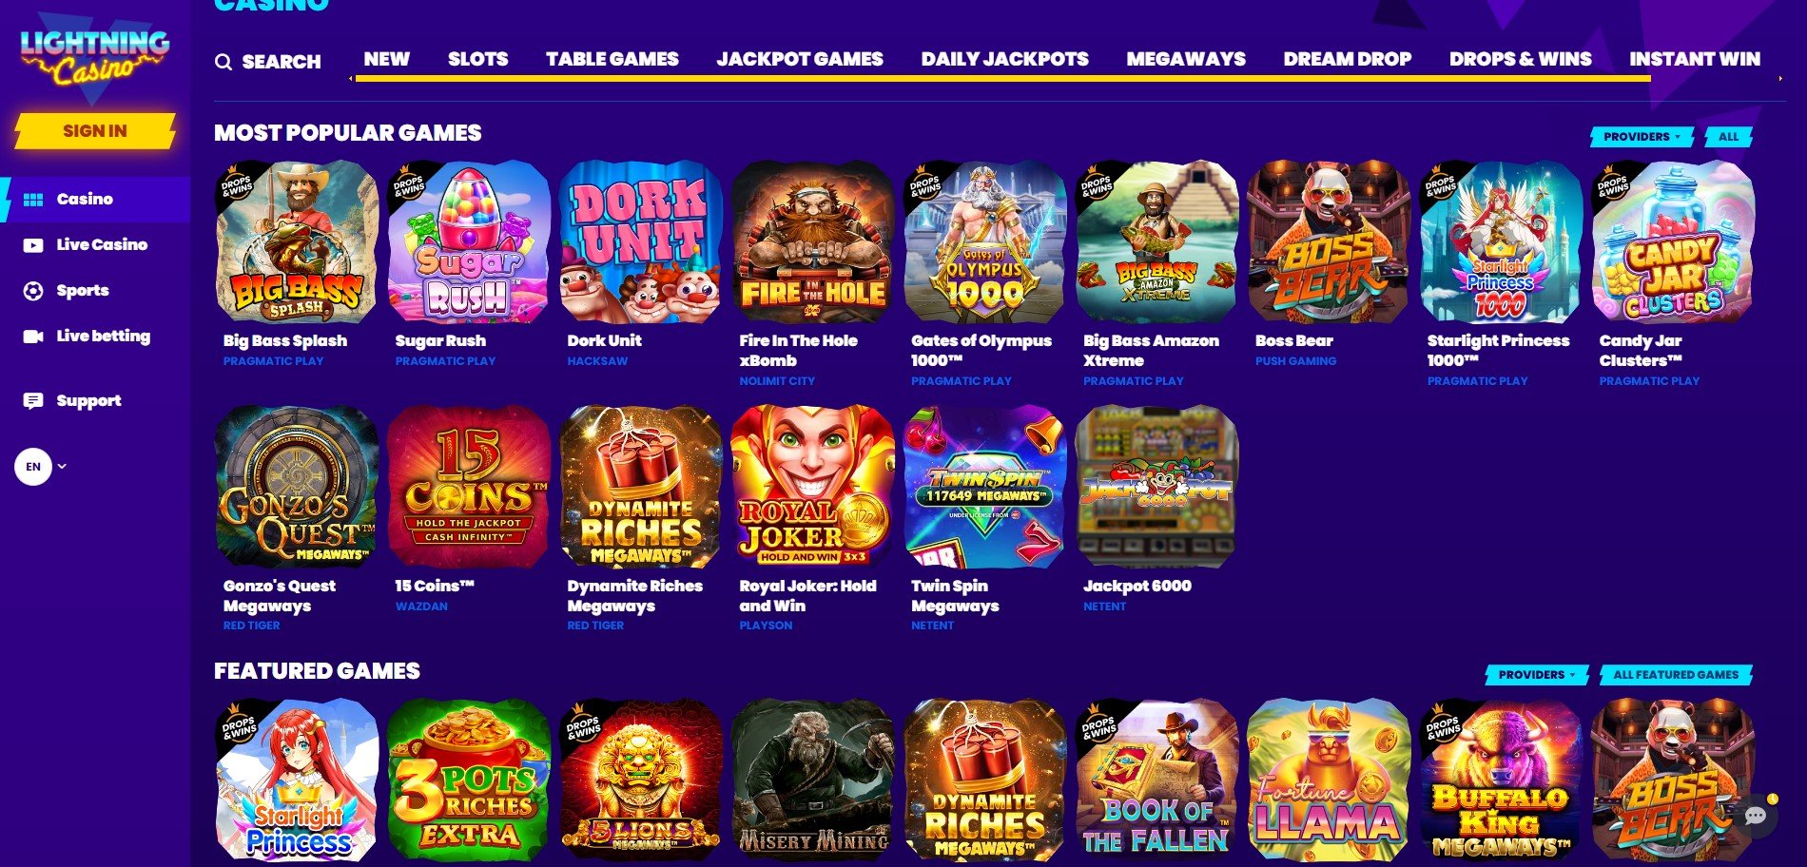Select the Table Games tab
Image resolution: width=1807 pixels, height=867 pixels.
(612, 59)
